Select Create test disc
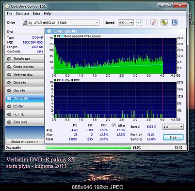 pyautogui.click(x=25, y=67)
